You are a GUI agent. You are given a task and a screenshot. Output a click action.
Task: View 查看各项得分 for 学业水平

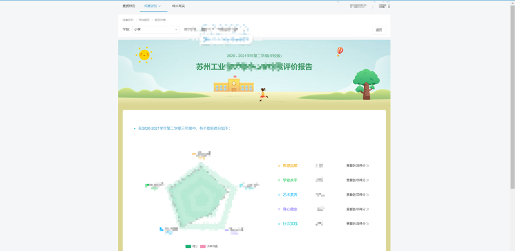(x=358, y=180)
